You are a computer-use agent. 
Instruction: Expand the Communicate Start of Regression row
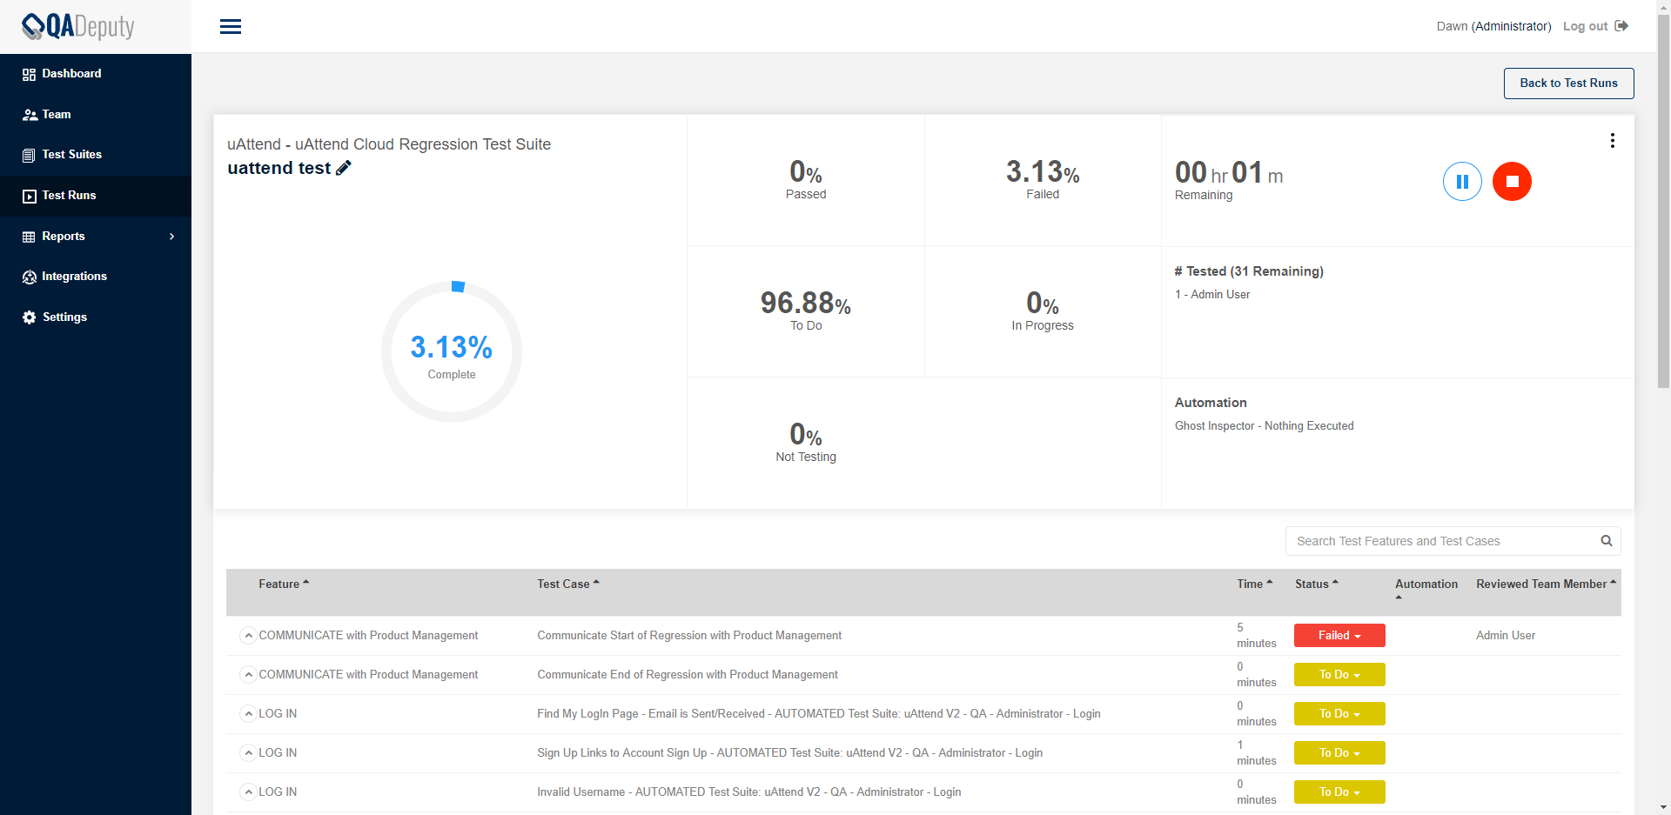coord(248,636)
